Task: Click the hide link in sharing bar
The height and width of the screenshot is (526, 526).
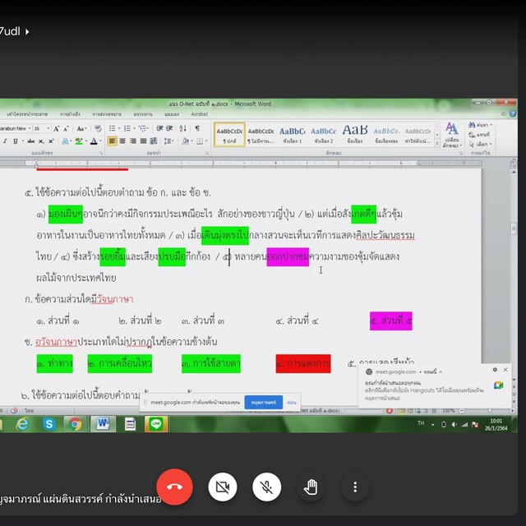Action: 292,403
